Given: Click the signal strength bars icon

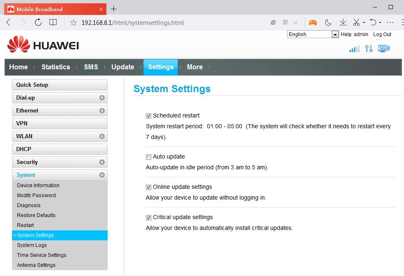Looking at the screenshot, I should point(354,49).
